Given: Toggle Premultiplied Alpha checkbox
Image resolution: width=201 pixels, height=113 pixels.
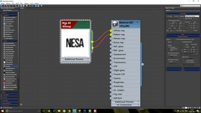Looking at the screenshot, I should (184, 65).
